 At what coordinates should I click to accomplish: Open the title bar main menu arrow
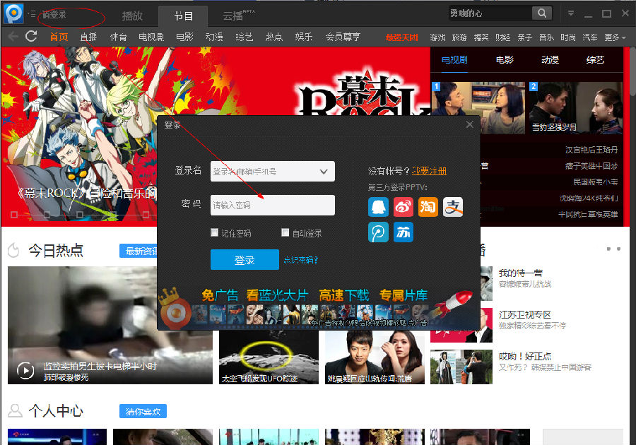click(x=571, y=13)
